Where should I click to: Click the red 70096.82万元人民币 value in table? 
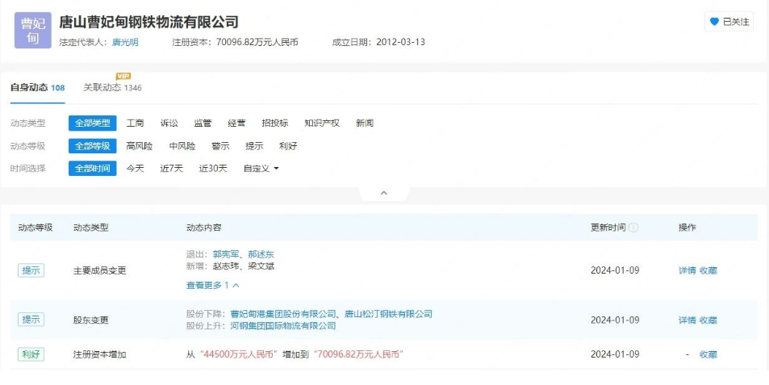358,354
